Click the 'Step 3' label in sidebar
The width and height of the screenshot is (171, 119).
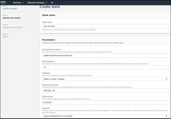[x=5, y=25]
